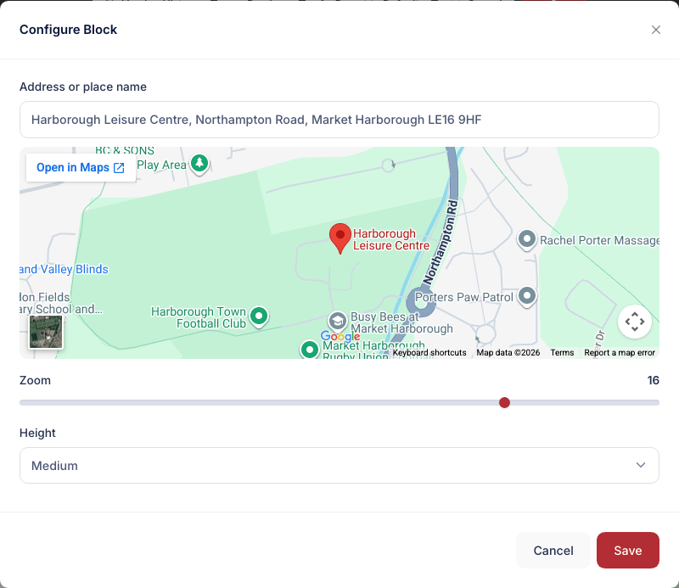Click the Busy Bees school pin
679x588 pixels.
(x=337, y=322)
